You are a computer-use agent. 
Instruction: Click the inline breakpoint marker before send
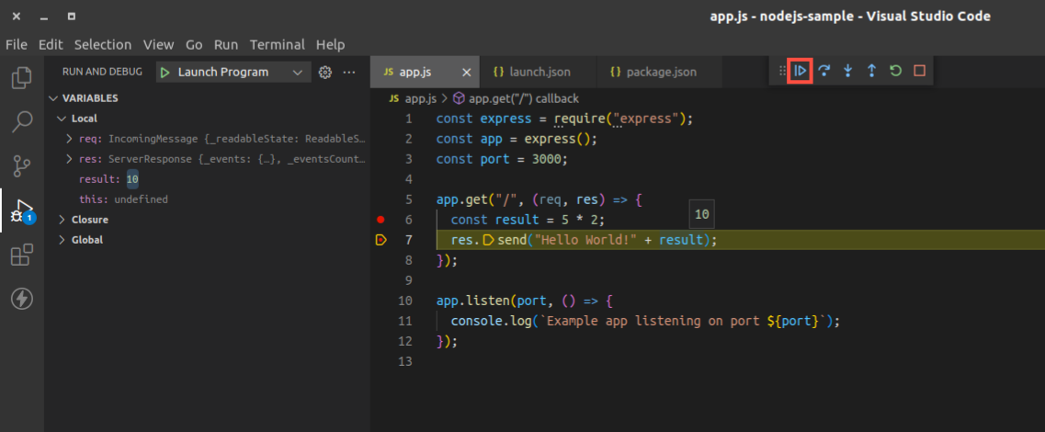[488, 240]
